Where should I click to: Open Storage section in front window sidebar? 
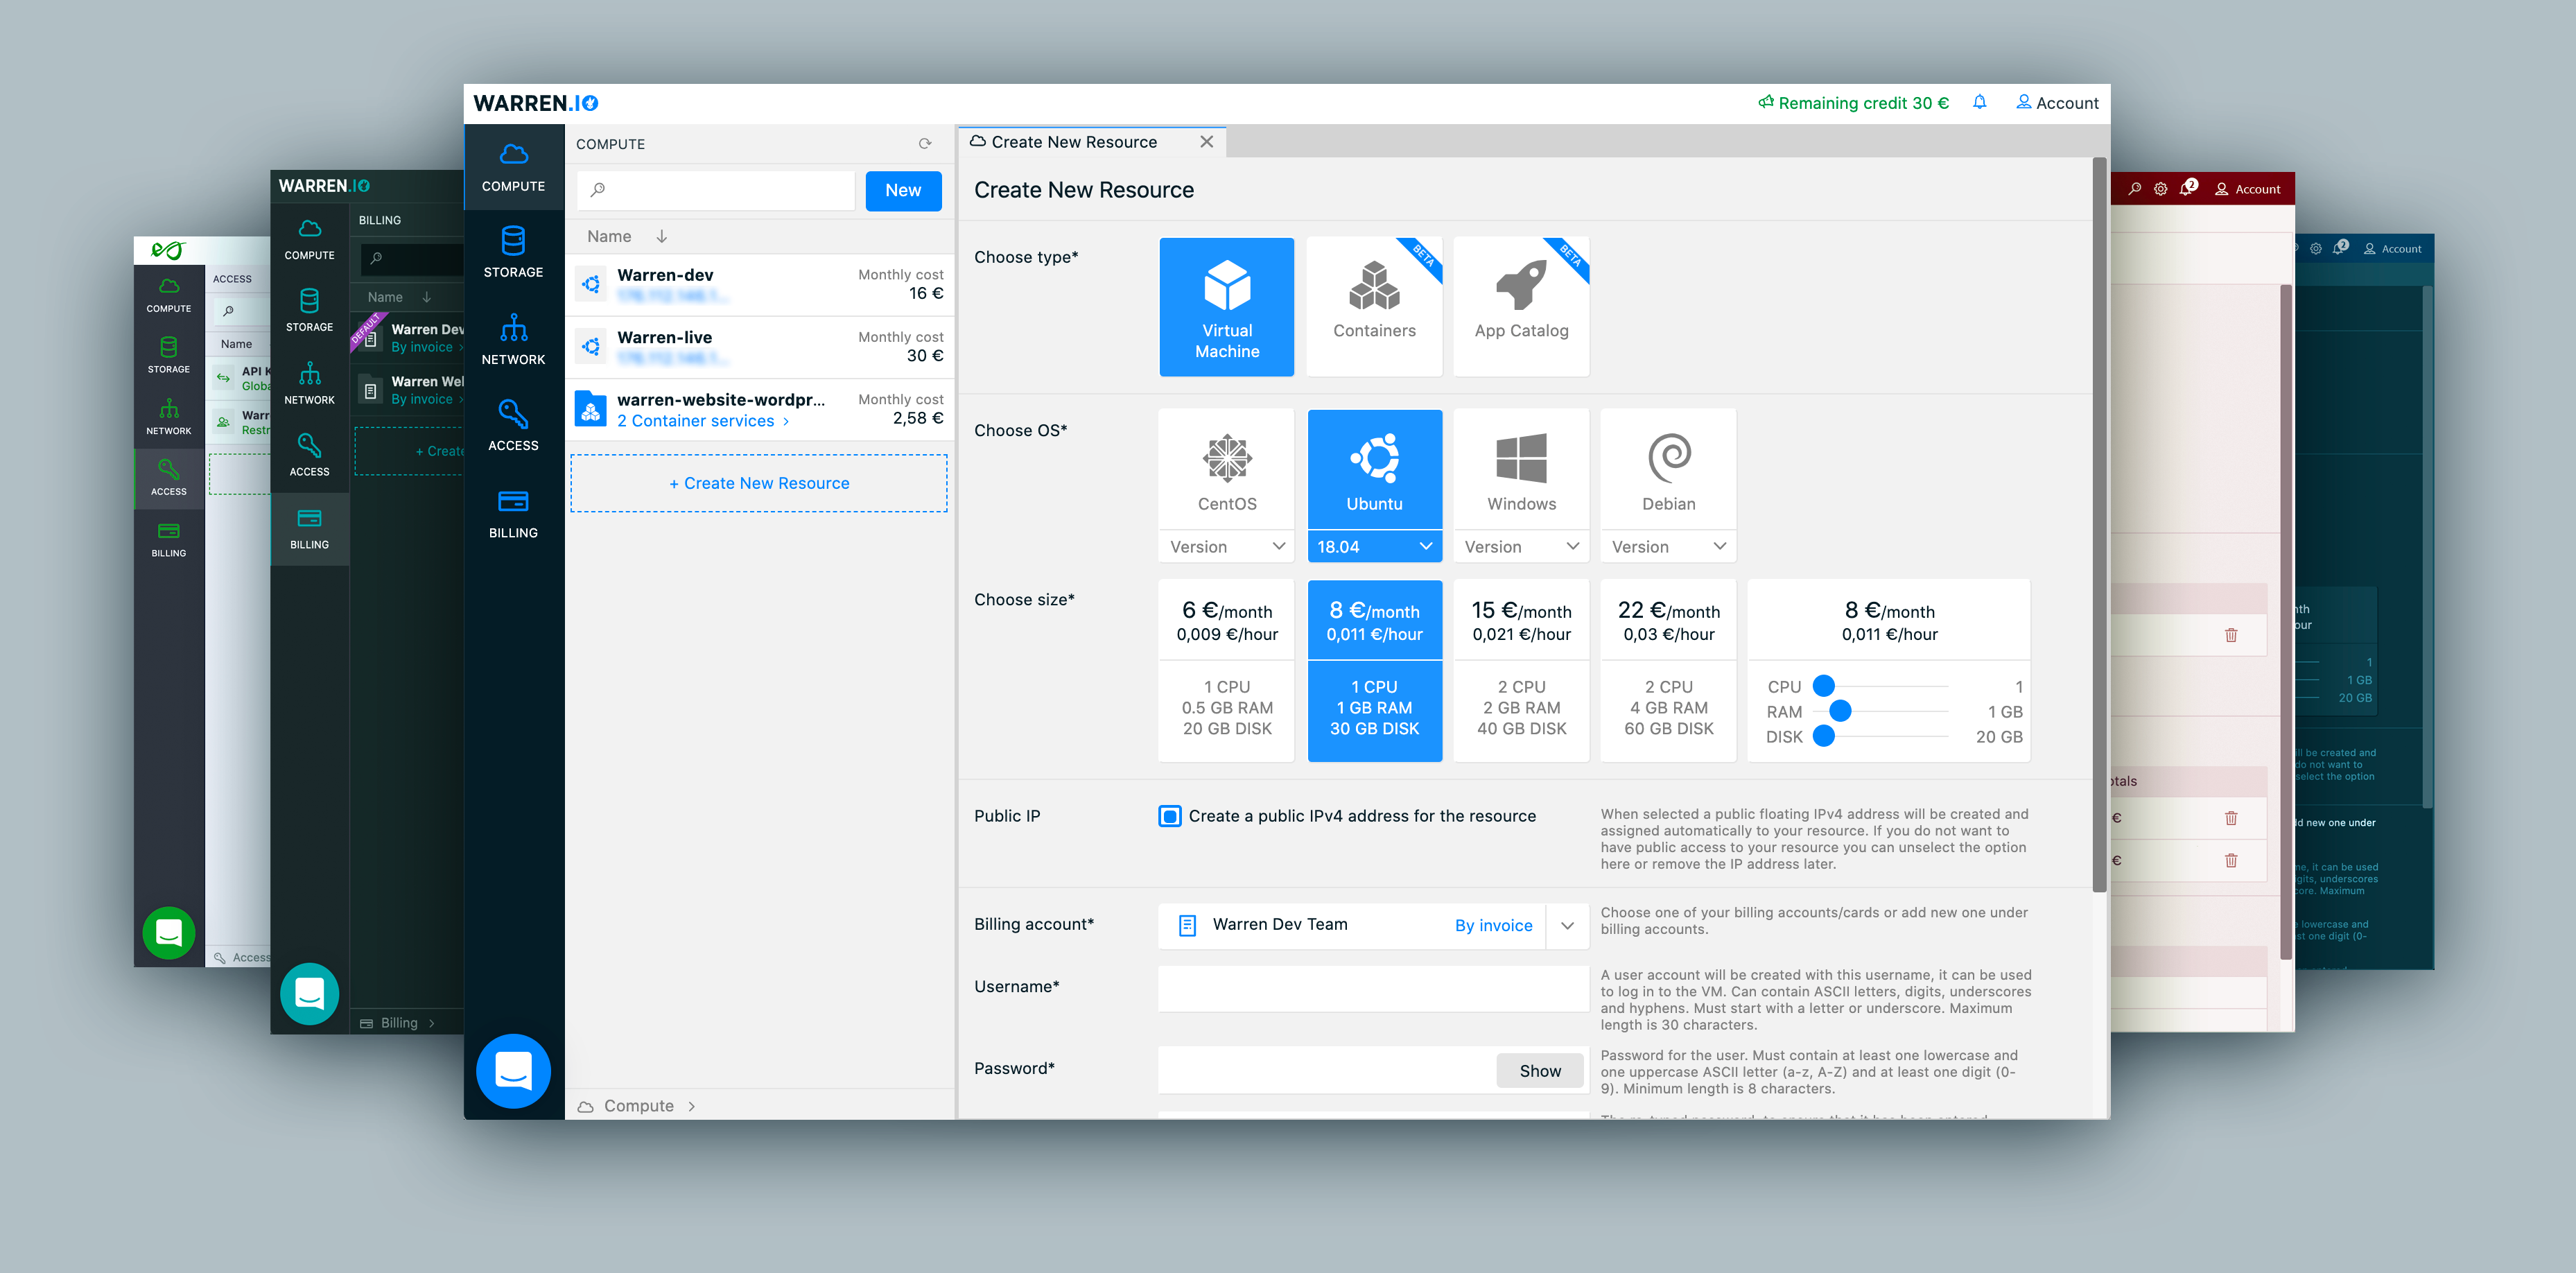[x=513, y=252]
